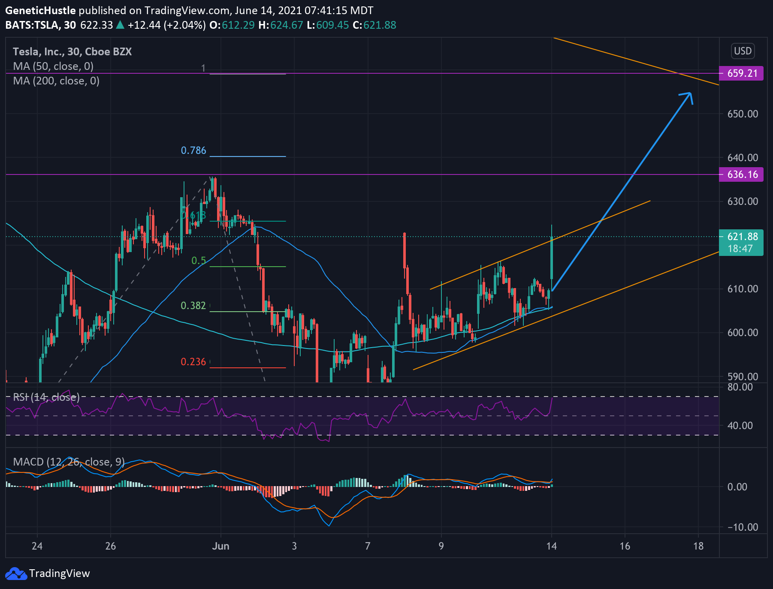Screen dimensions: 773x589
Task: Select the MA (200, close, 0) indicator legend
Action: click(x=56, y=81)
